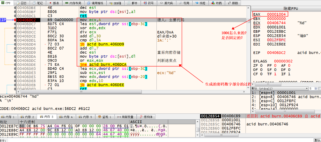Select EAX register value 00001004

277,14
